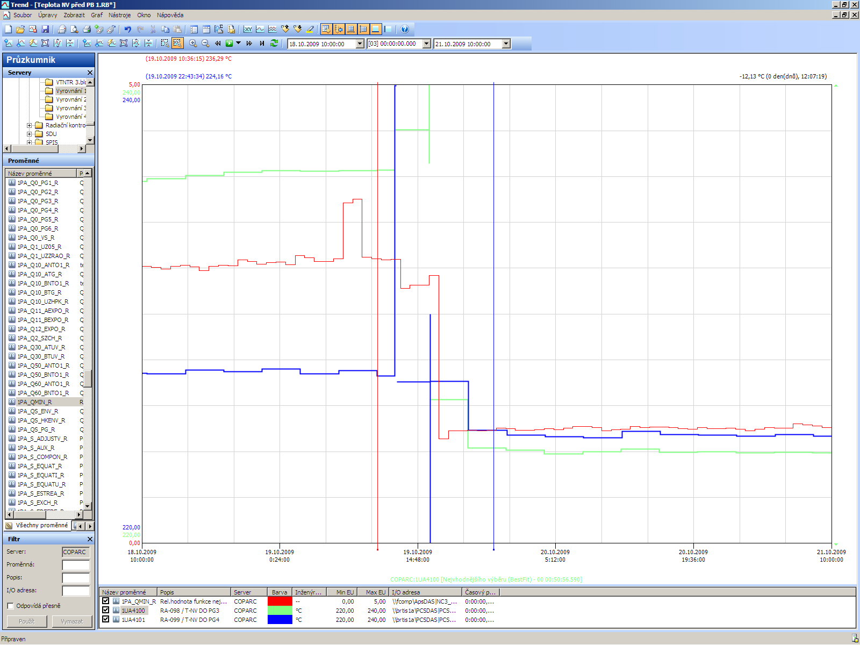Click the zoom in magnifier icon
860x645 pixels.
193,43
